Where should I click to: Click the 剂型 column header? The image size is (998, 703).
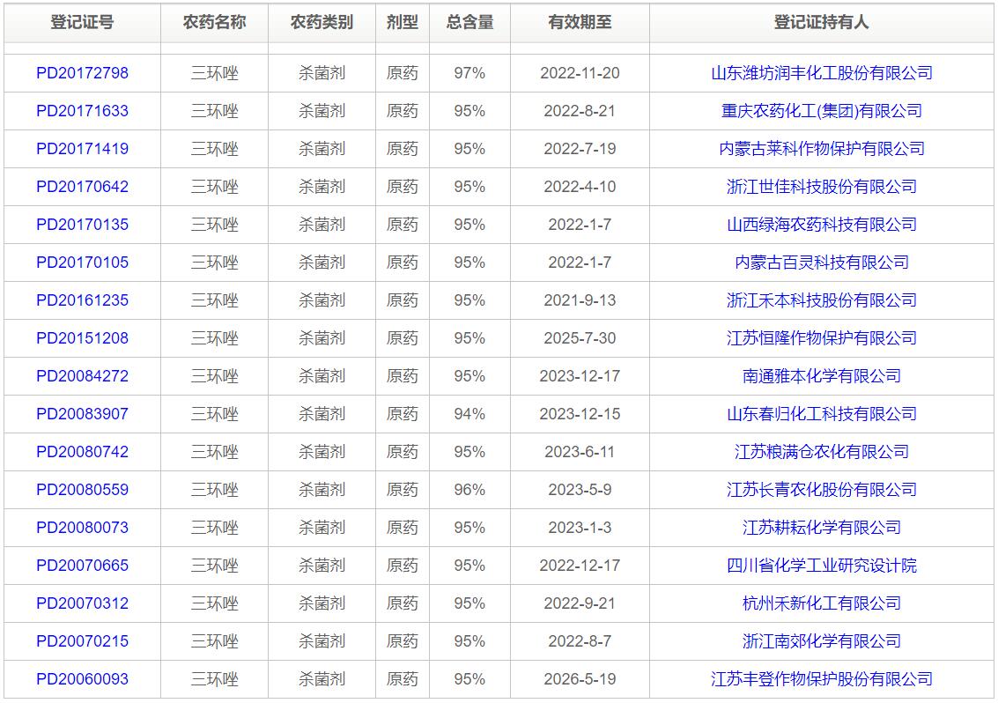tap(403, 23)
